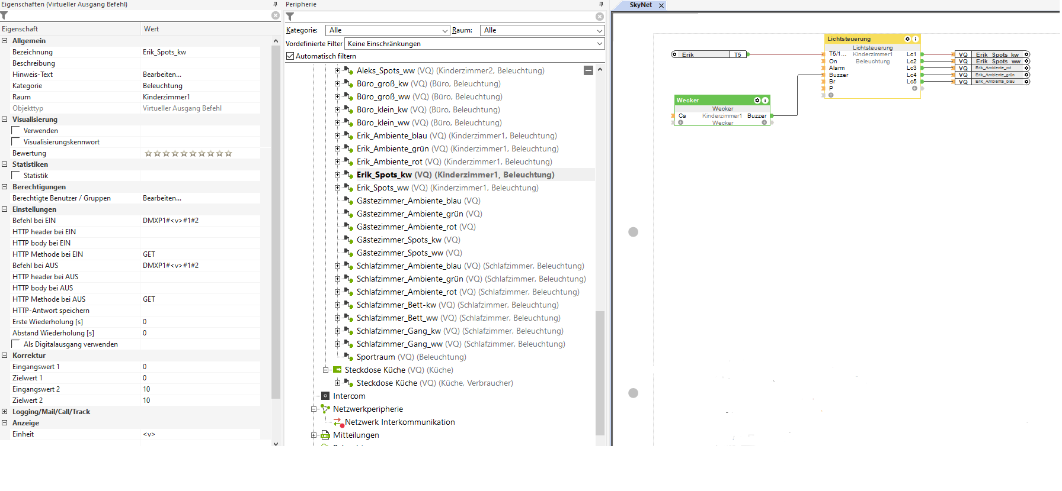Image resolution: width=1062 pixels, height=491 pixels.
Task: Add output plus icon on Wecker block
Action: click(x=764, y=122)
